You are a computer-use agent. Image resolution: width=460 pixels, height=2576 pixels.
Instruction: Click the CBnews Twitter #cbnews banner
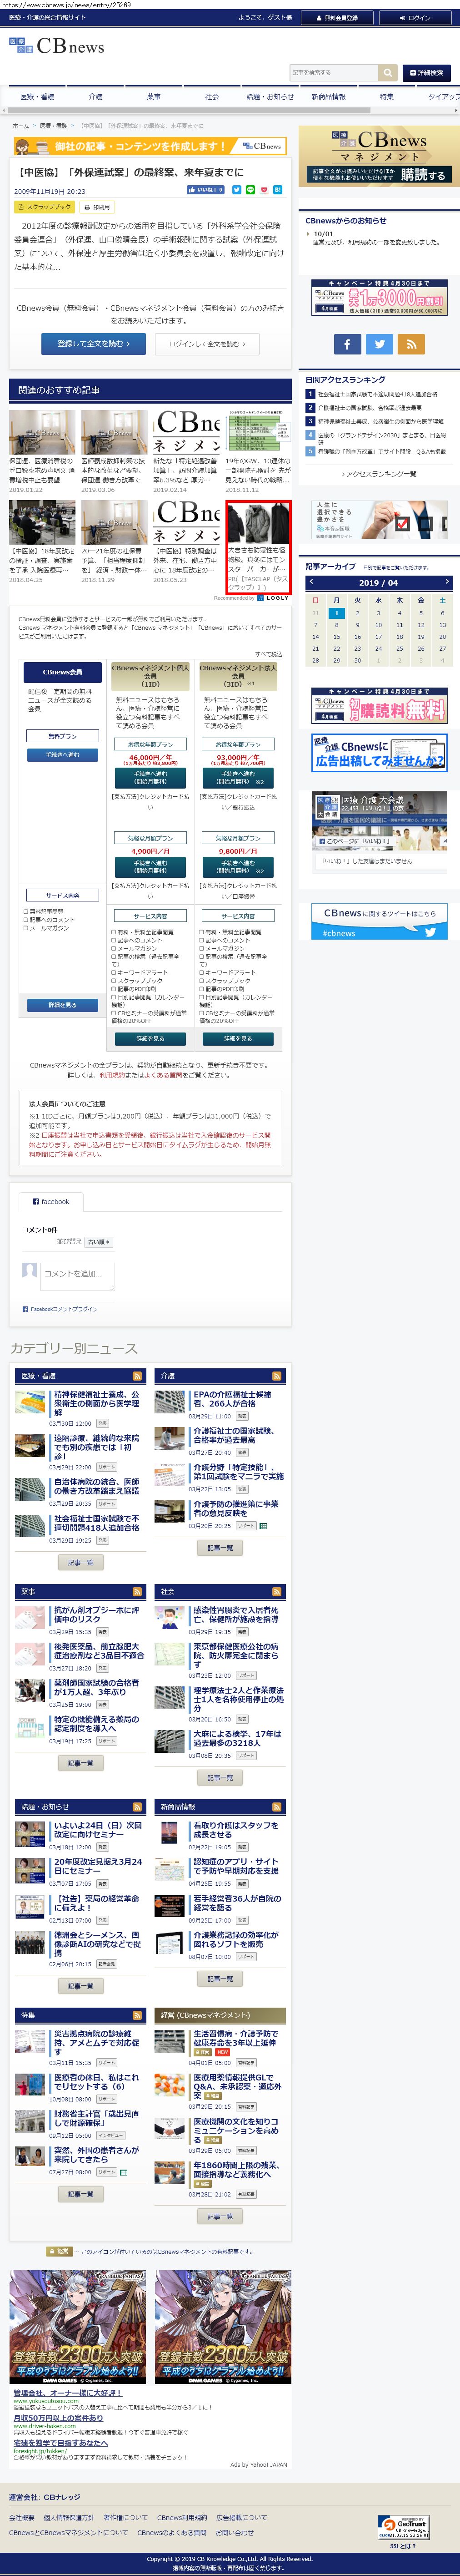(x=378, y=922)
